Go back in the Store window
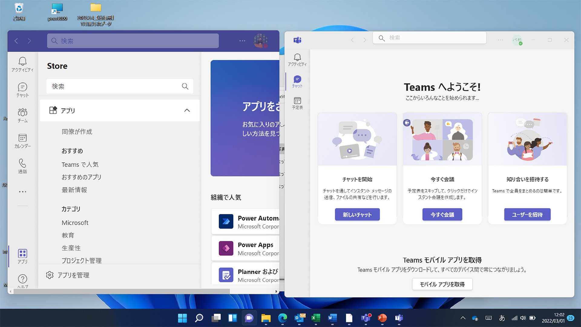 pyautogui.click(x=16, y=41)
